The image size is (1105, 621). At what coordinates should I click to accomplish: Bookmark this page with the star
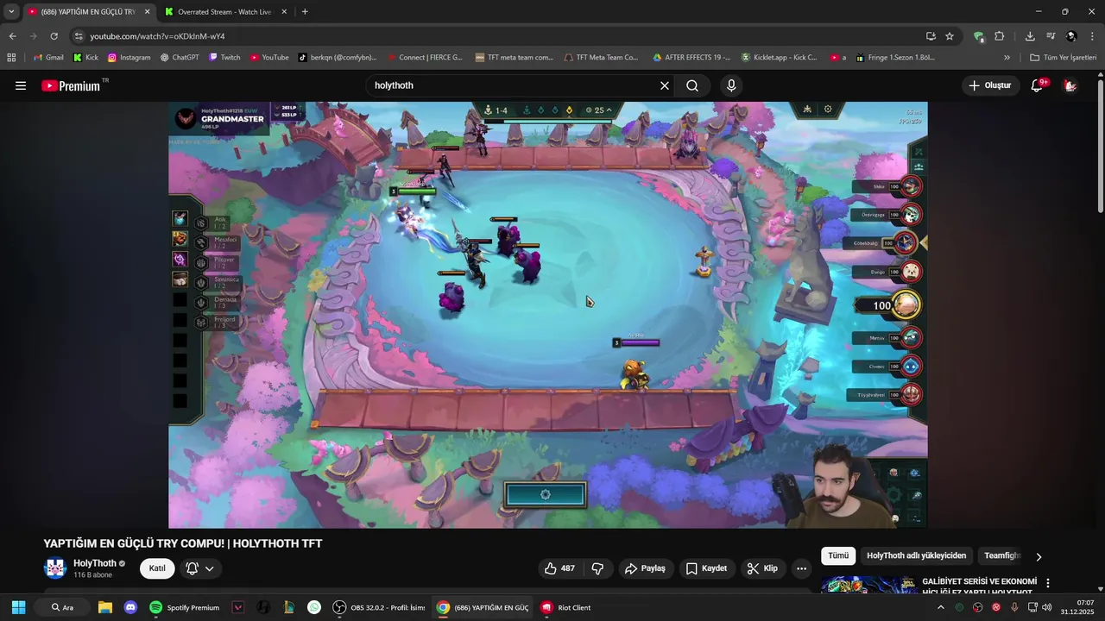(950, 36)
